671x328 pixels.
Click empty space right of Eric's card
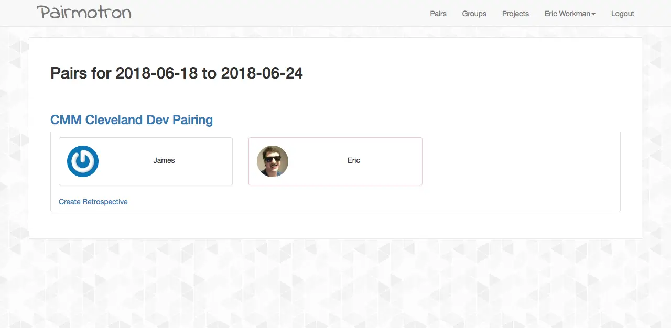point(519,161)
